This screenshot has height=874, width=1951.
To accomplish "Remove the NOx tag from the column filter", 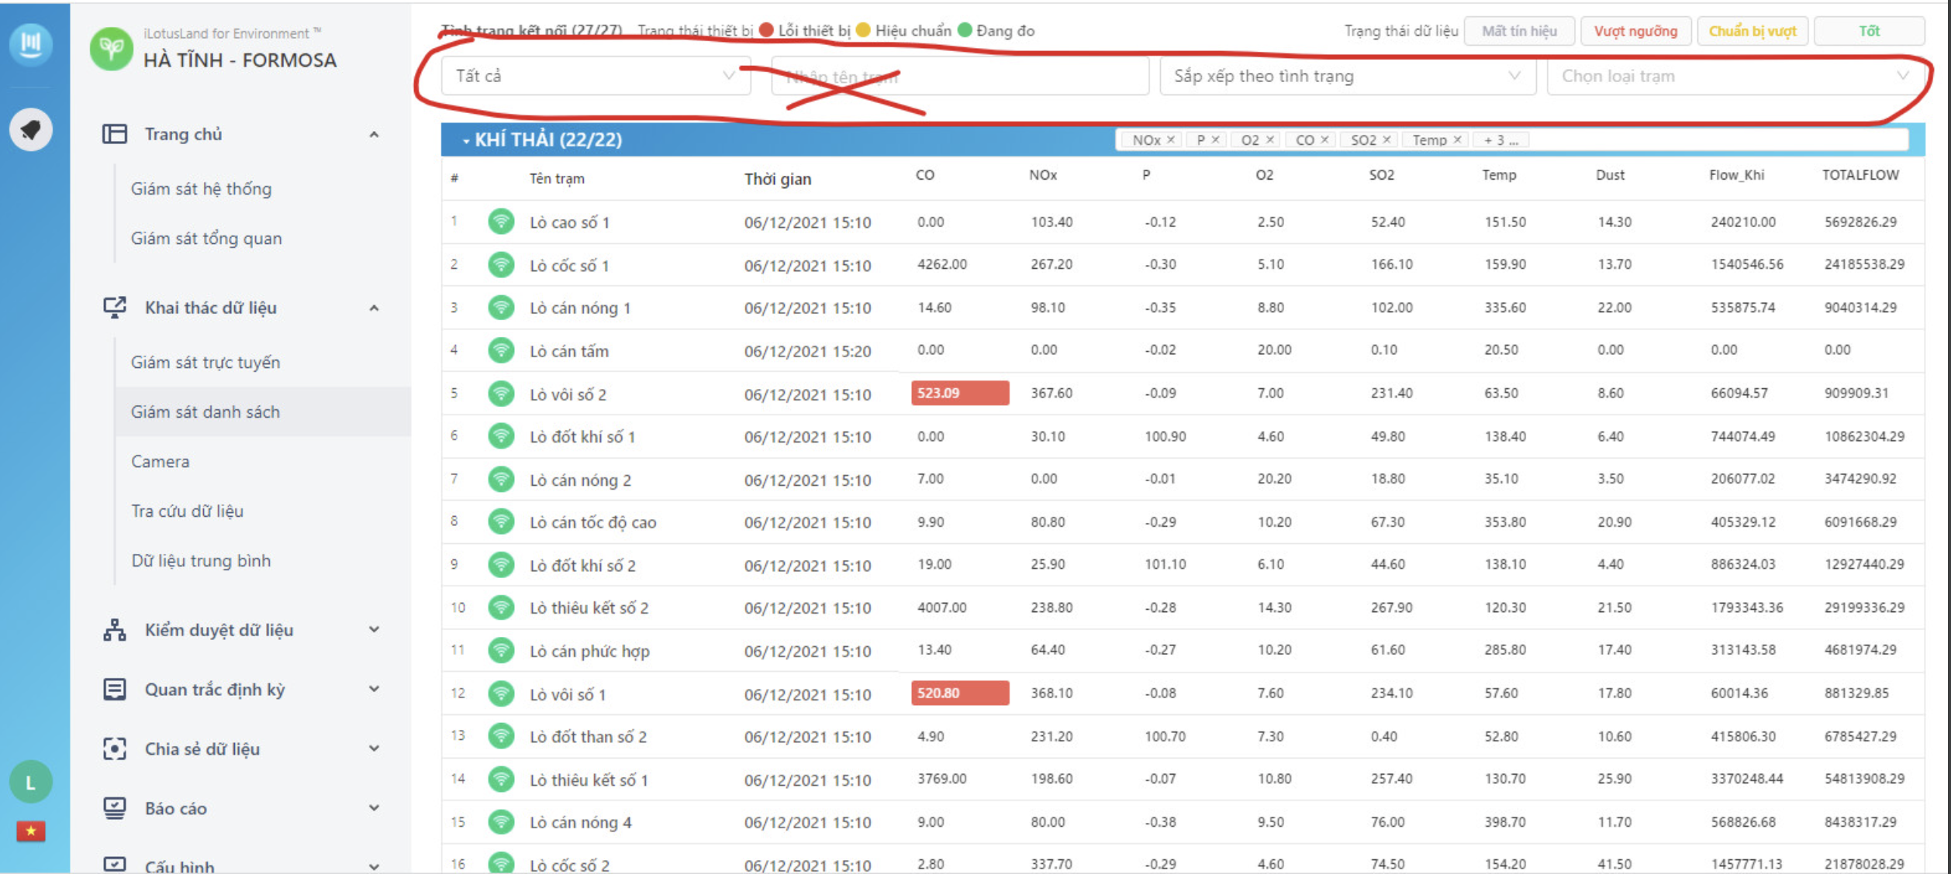I will [1171, 139].
